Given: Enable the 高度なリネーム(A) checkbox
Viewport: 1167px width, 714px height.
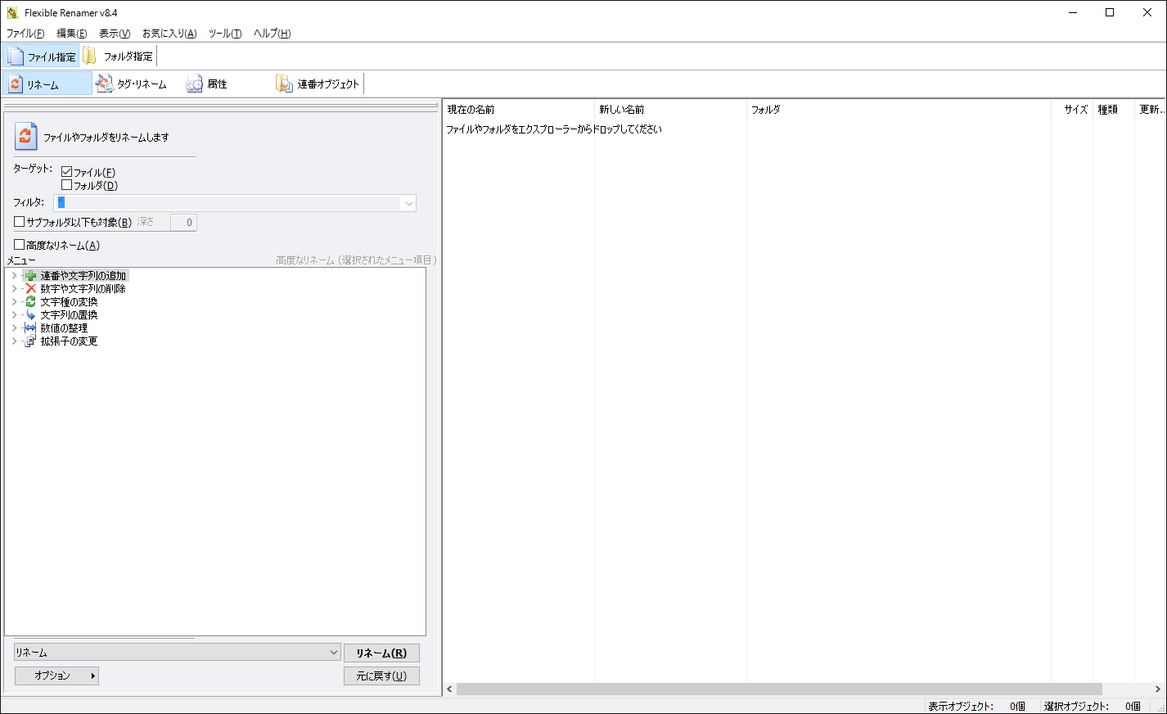Looking at the screenshot, I should tap(20, 245).
